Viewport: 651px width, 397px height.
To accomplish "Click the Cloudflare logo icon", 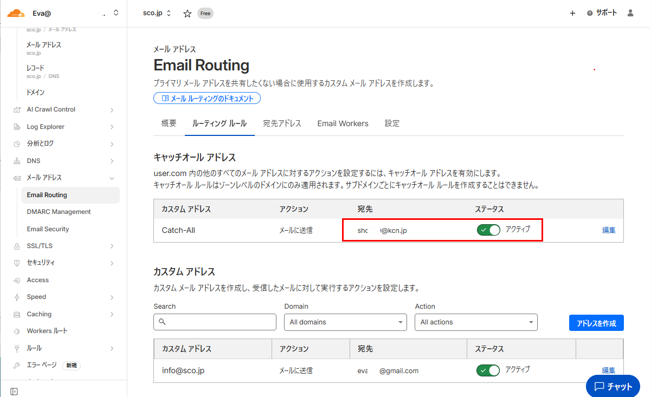I will (16, 13).
